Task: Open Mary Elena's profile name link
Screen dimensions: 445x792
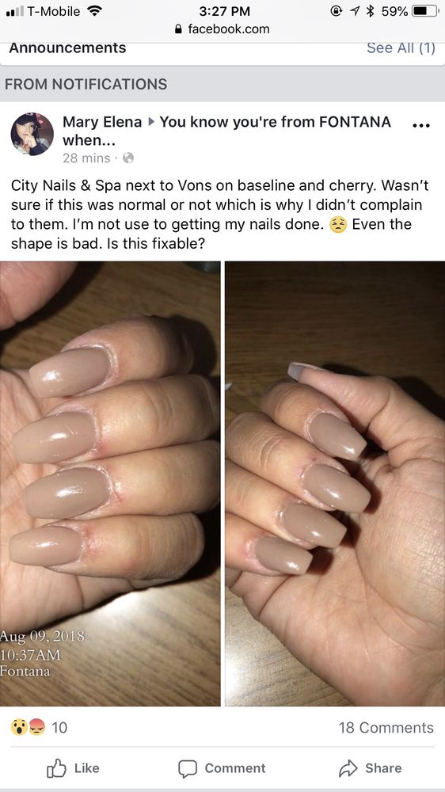Action: (x=102, y=122)
